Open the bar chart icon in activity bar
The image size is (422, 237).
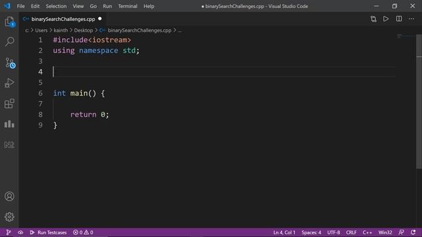[x=9, y=124]
